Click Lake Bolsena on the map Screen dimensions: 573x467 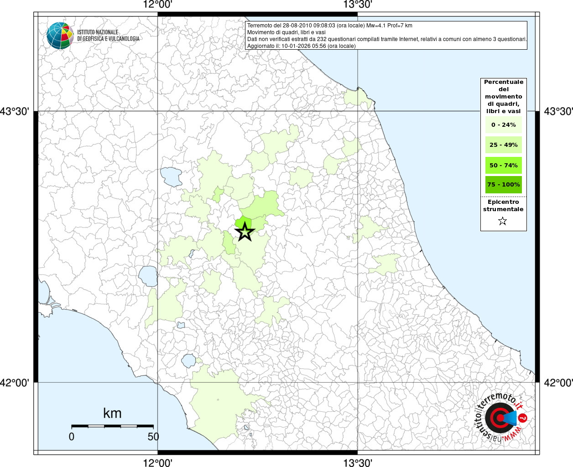tap(148, 276)
